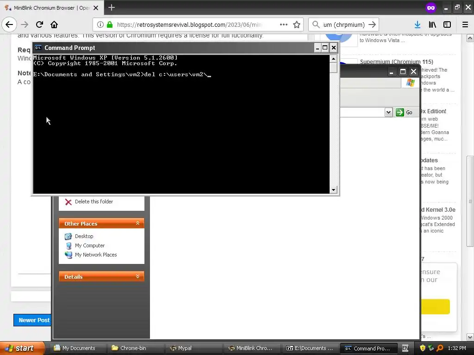
Task: Select the MiniBlink Chromium Browser tab
Action: click(52, 7)
